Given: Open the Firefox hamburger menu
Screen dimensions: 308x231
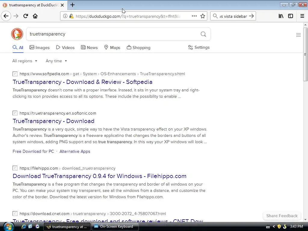Looking at the screenshot, I should tap(302, 16).
